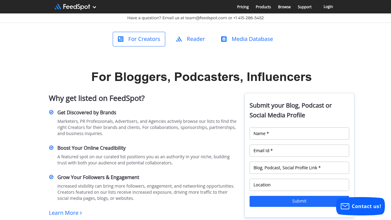The image size is (391, 220).
Task: Click the checkmark icon beside Grow Your Followers
Action: 51,177
